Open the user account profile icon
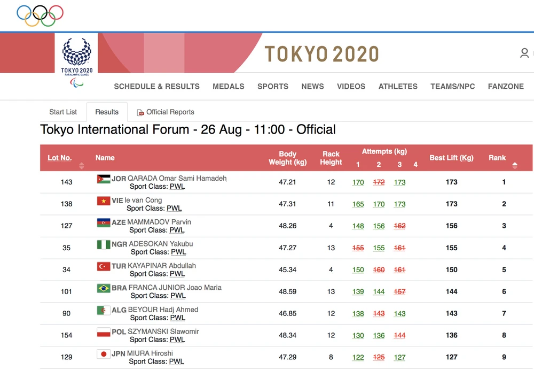Viewport: 534px width, 370px height. (x=524, y=53)
